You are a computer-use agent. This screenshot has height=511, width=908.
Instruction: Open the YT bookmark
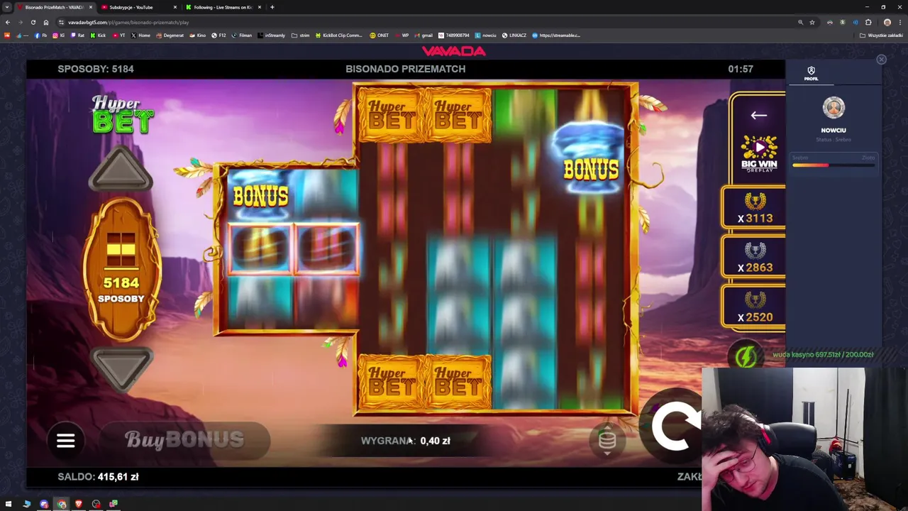tap(119, 35)
